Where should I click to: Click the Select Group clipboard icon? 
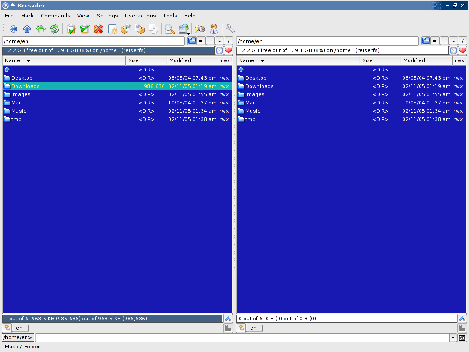click(71, 29)
